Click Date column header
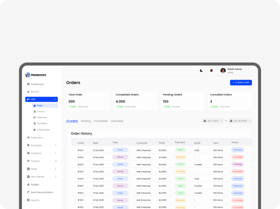This screenshot has height=209, width=280. (96, 143)
